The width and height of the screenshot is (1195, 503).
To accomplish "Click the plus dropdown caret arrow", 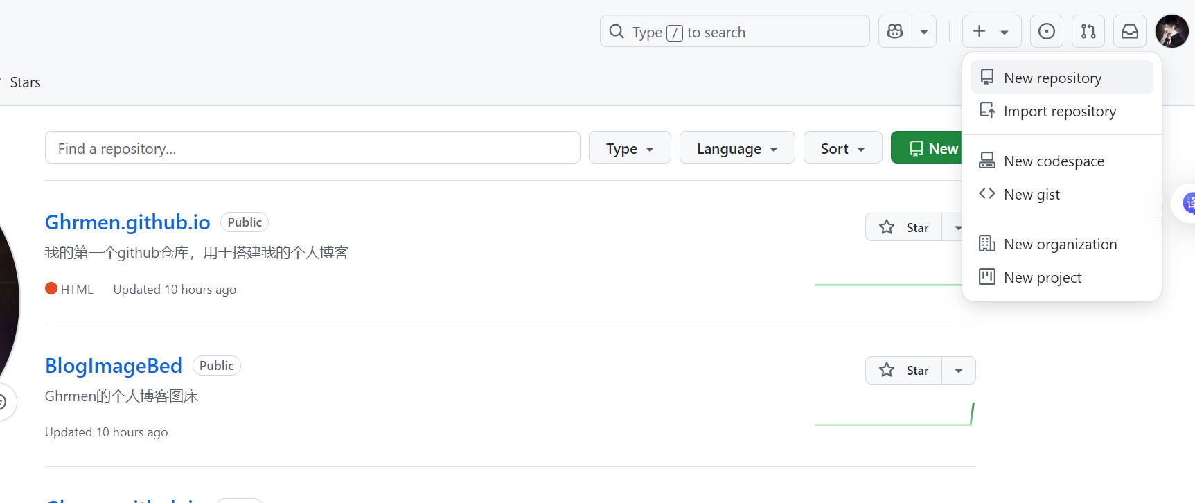I will (1004, 32).
